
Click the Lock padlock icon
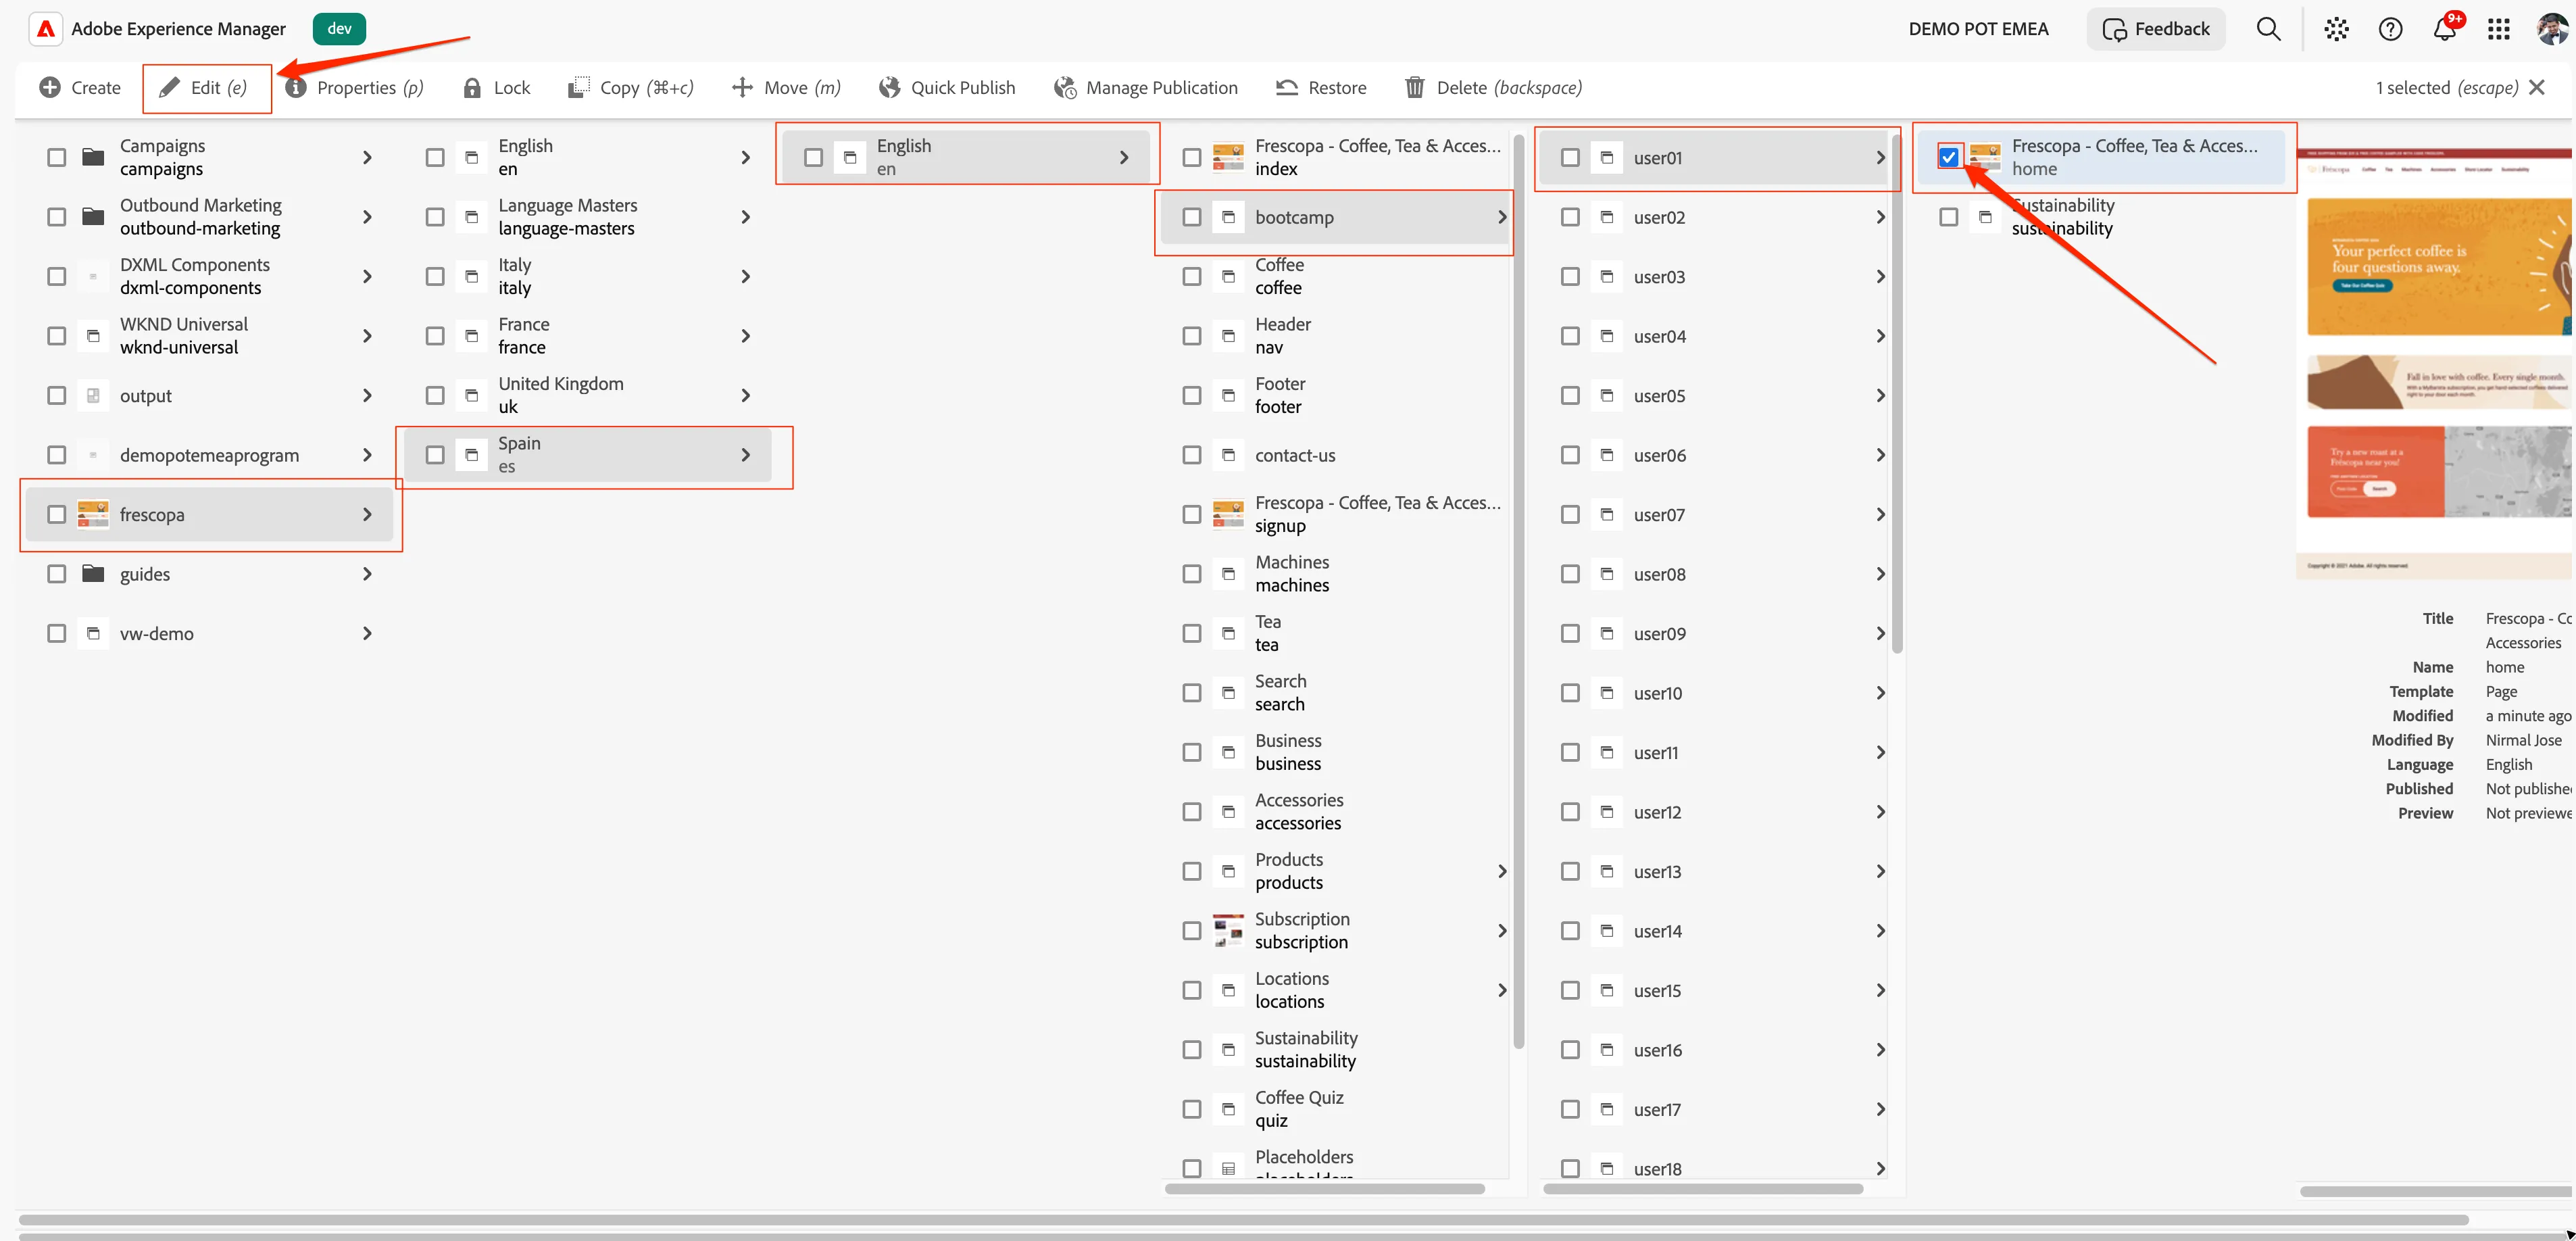click(472, 88)
